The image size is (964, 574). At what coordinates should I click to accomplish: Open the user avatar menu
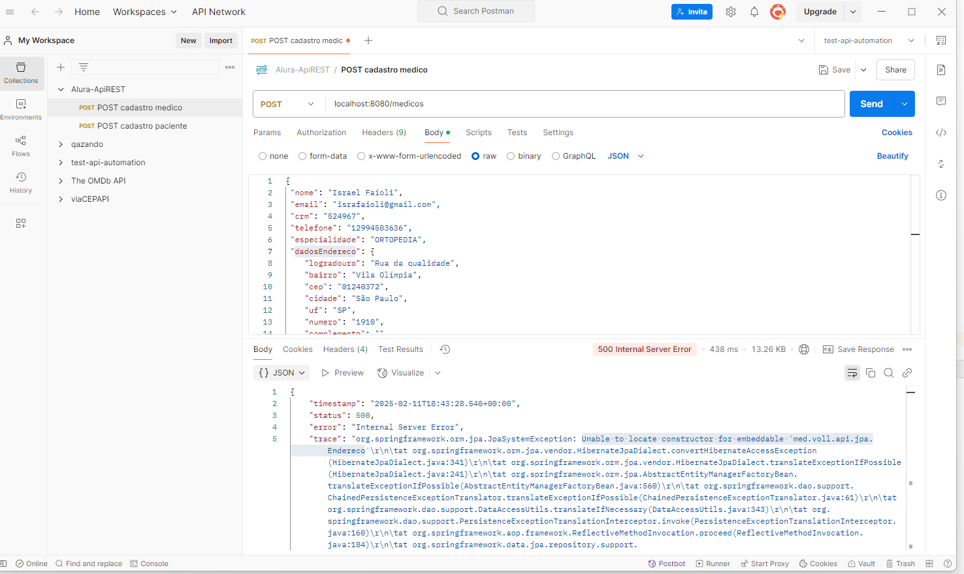pyautogui.click(x=778, y=12)
